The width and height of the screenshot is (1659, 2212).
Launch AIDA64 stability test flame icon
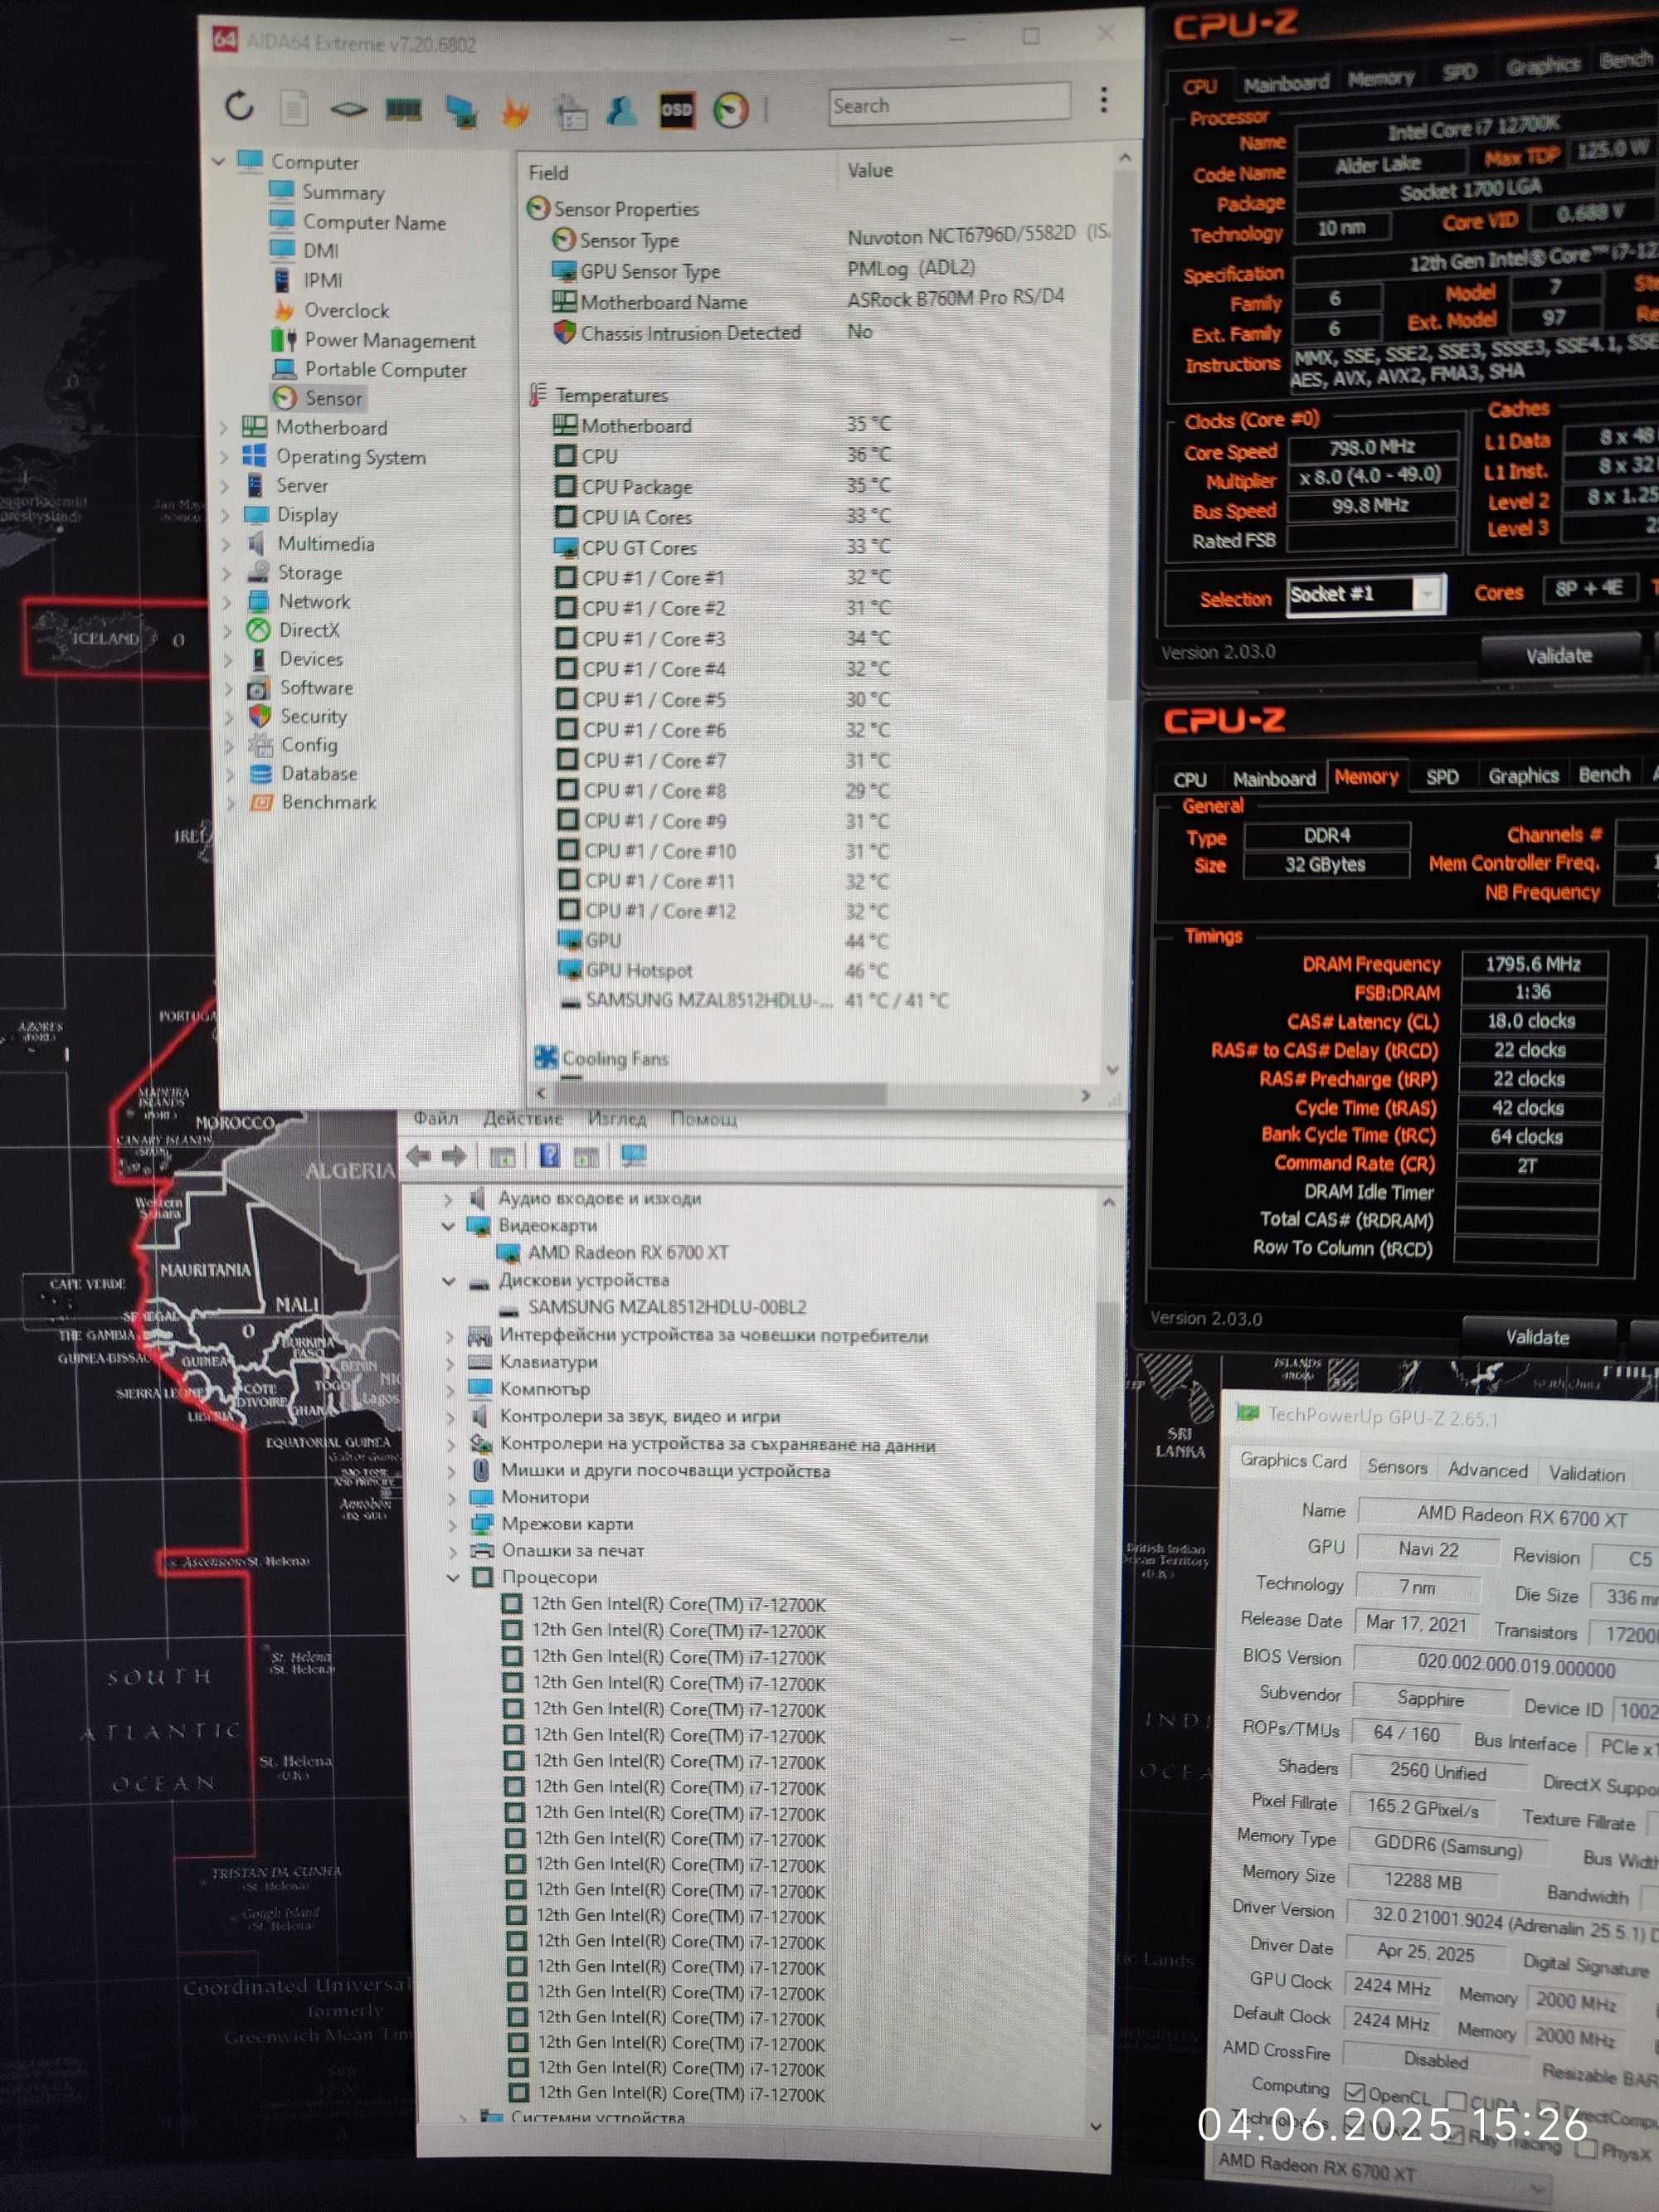tap(515, 111)
